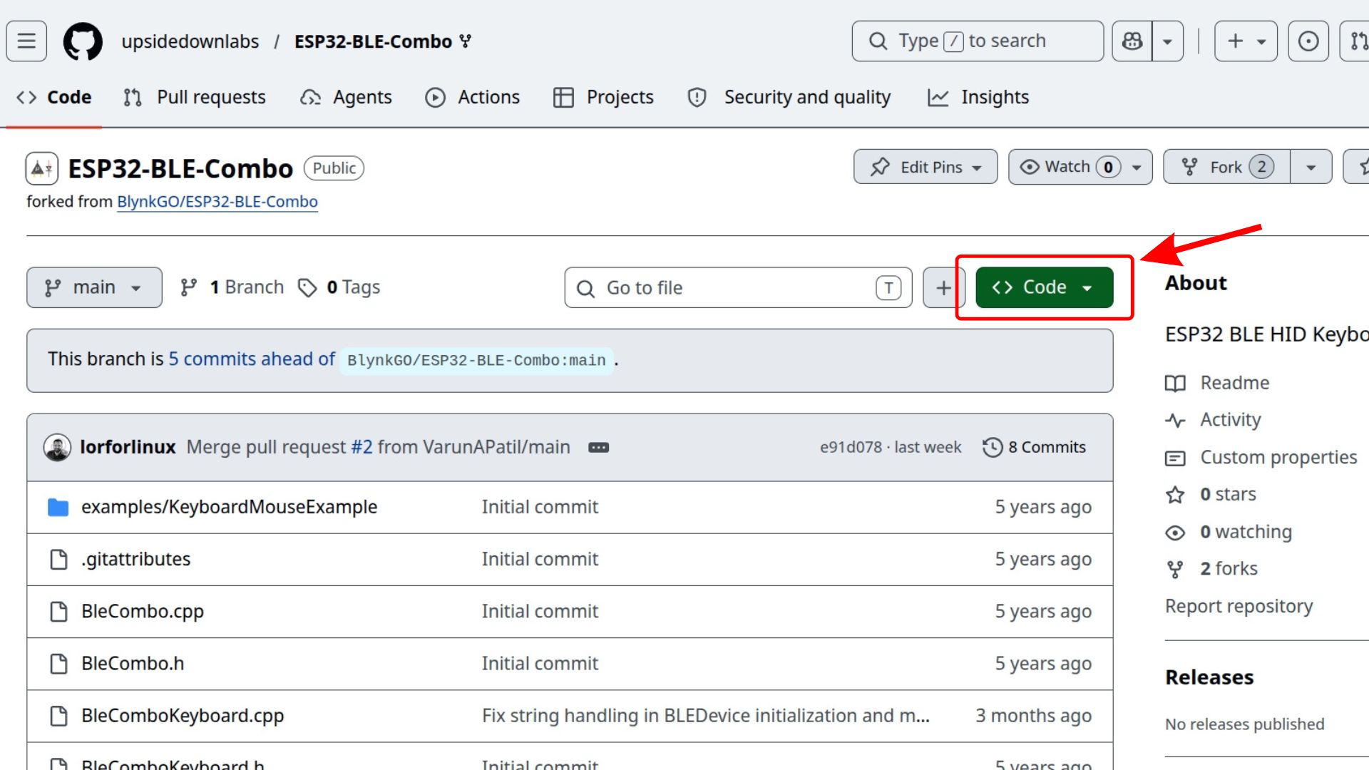The width and height of the screenshot is (1369, 770).
Task: Click the file icon beside BleCombo.cpp
Action: point(58,612)
